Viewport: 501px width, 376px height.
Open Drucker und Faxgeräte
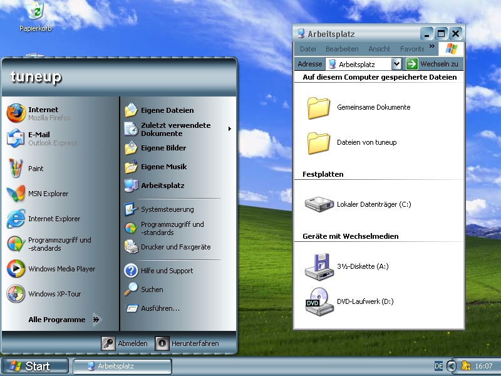(x=167, y=247)
